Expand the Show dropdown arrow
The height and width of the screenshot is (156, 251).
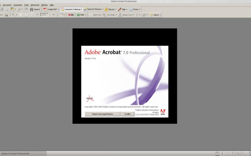[x=160, y=15]
